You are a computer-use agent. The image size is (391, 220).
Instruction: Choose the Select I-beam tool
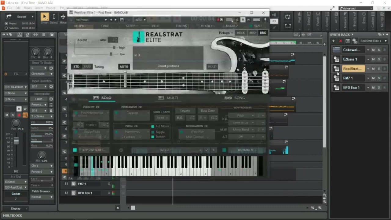(x=54, y=16)
